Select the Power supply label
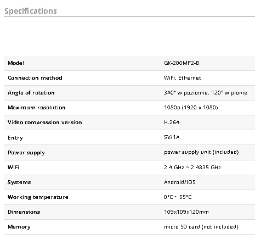Screen dimensions: 255x239 [26, 153]
